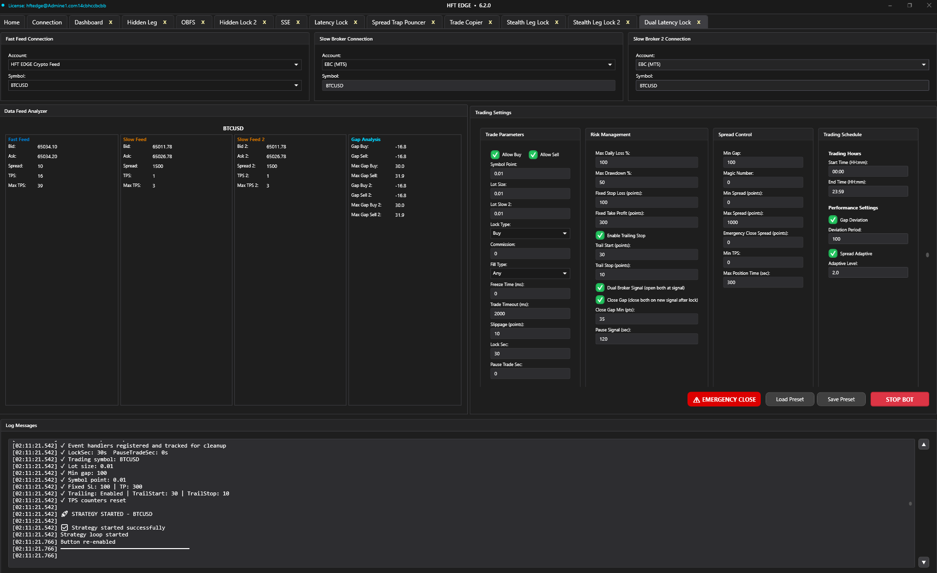This screenshot has width=937, height=573.
Task: Click the Slow Broker Symbol field
Action: pos(468,85)
